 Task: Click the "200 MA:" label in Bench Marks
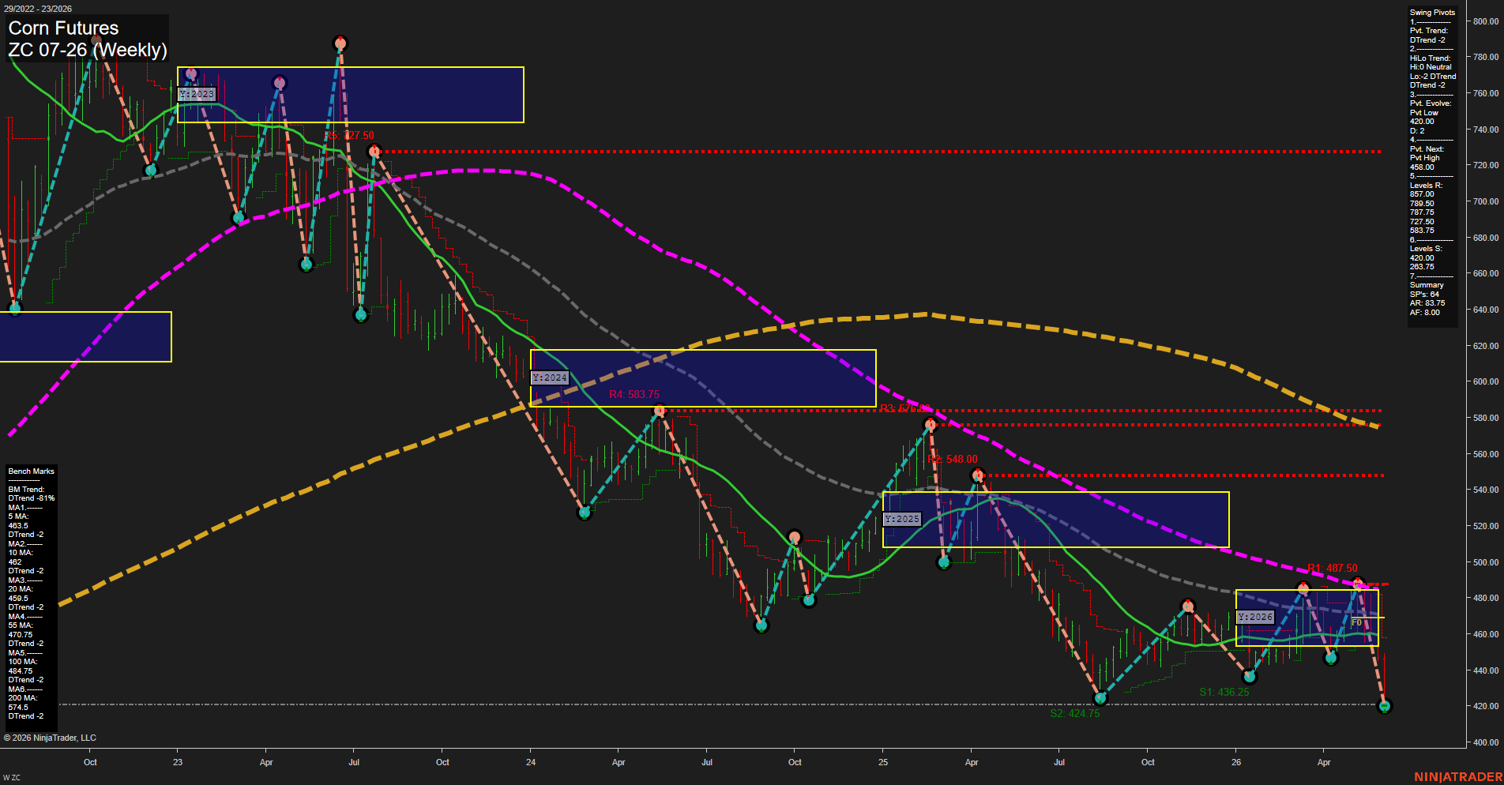pos(23,698)
